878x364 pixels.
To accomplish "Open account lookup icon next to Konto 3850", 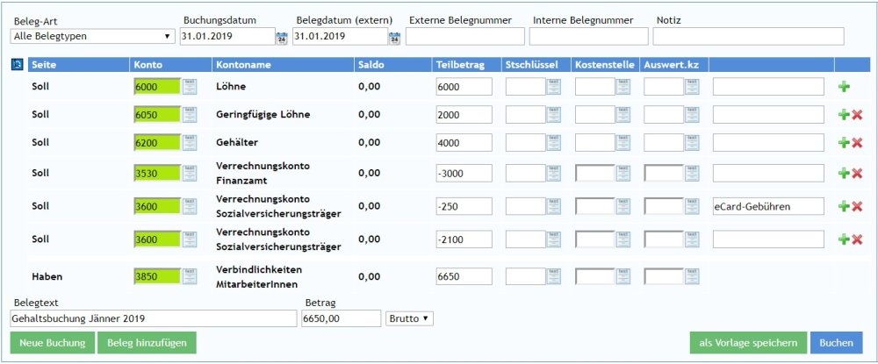I will coord(191,276).
